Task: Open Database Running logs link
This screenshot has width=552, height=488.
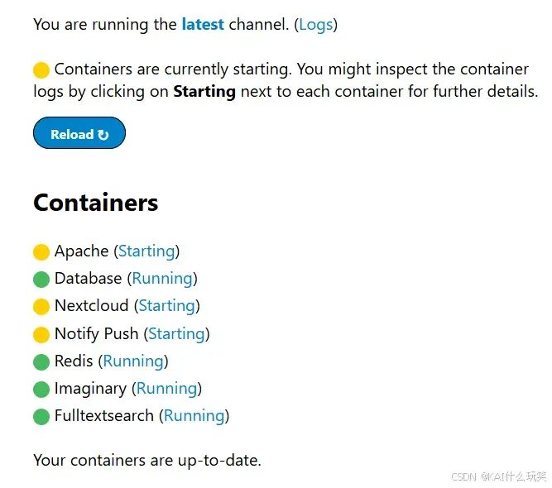Action: pos(162,279)
